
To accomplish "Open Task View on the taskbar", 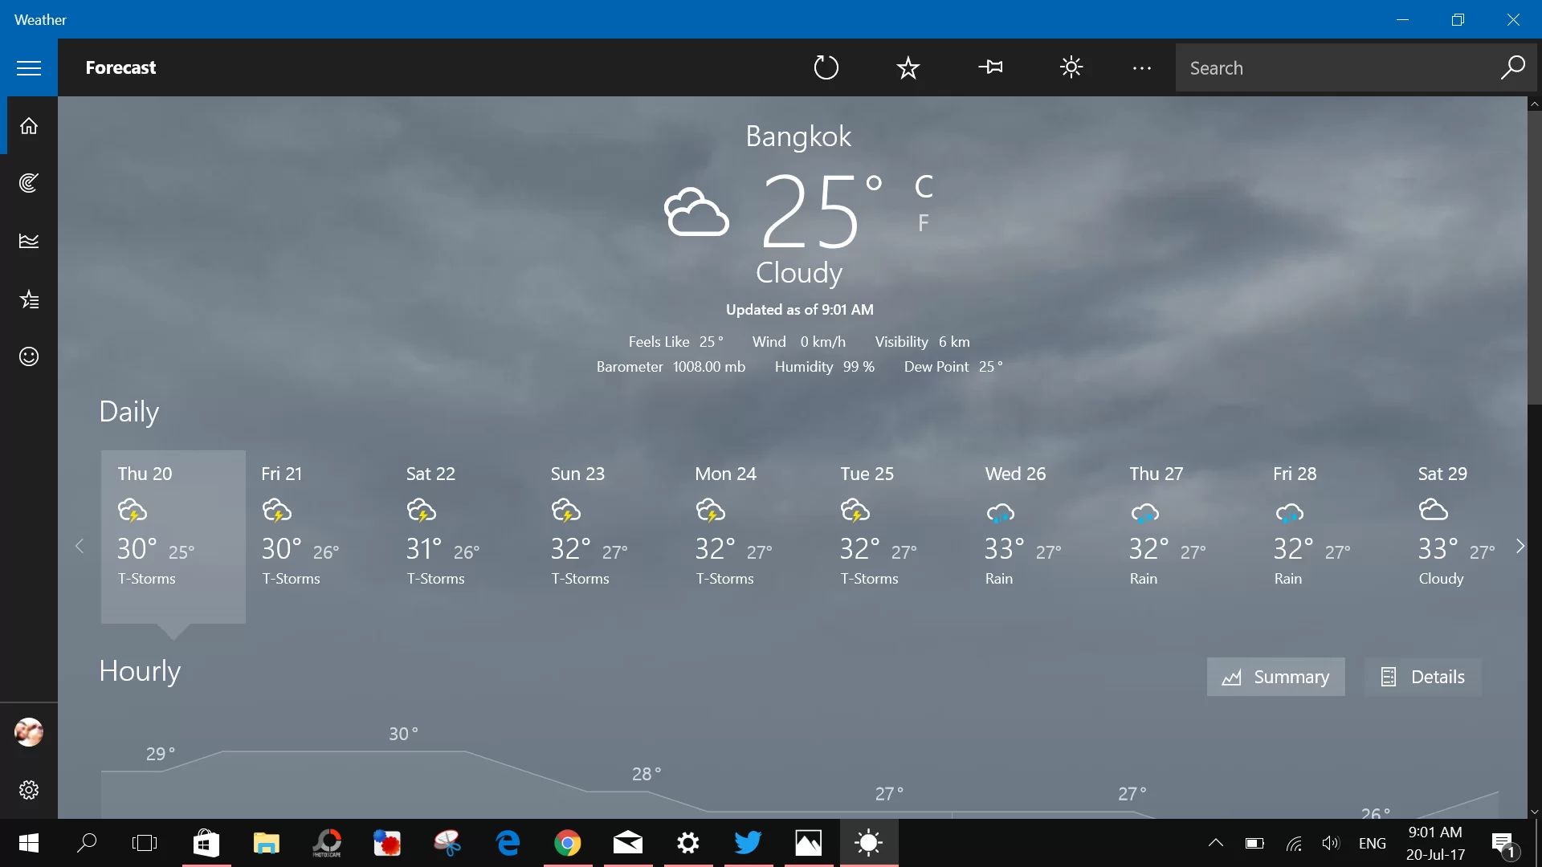I will tap(145, 843).
